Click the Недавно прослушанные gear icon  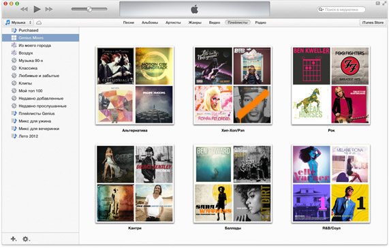(14, 106)
